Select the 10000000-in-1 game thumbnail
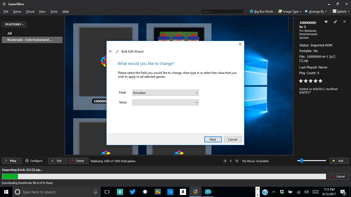This screenshot has height=197, width=351. 93,62
